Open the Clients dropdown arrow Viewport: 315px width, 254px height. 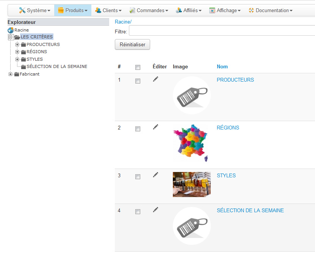pos(120,11)
